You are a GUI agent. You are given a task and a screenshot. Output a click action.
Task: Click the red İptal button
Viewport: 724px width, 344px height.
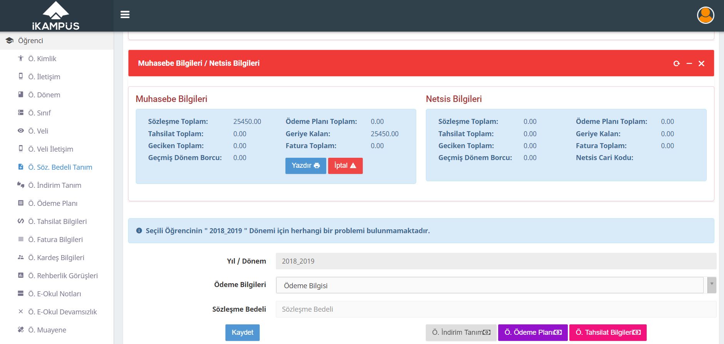tap(345, 165)
